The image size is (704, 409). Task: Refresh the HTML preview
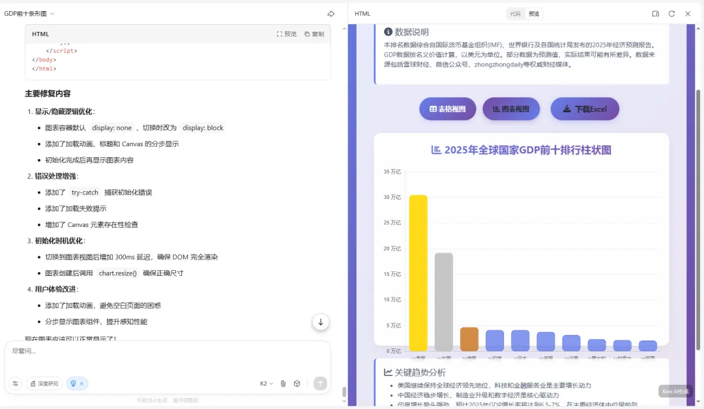671,14
